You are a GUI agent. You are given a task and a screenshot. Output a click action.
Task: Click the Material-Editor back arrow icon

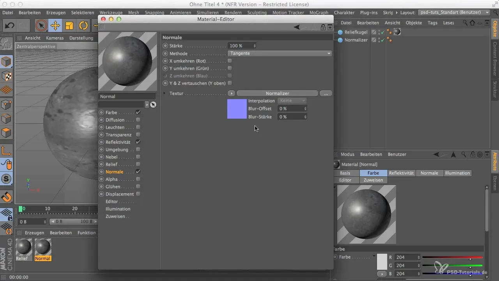coord(297,27)
